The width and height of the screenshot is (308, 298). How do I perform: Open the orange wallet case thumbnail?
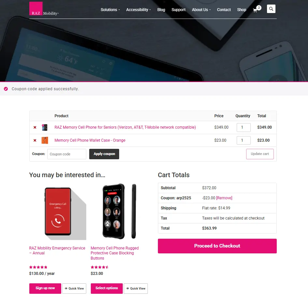point(45,140)
